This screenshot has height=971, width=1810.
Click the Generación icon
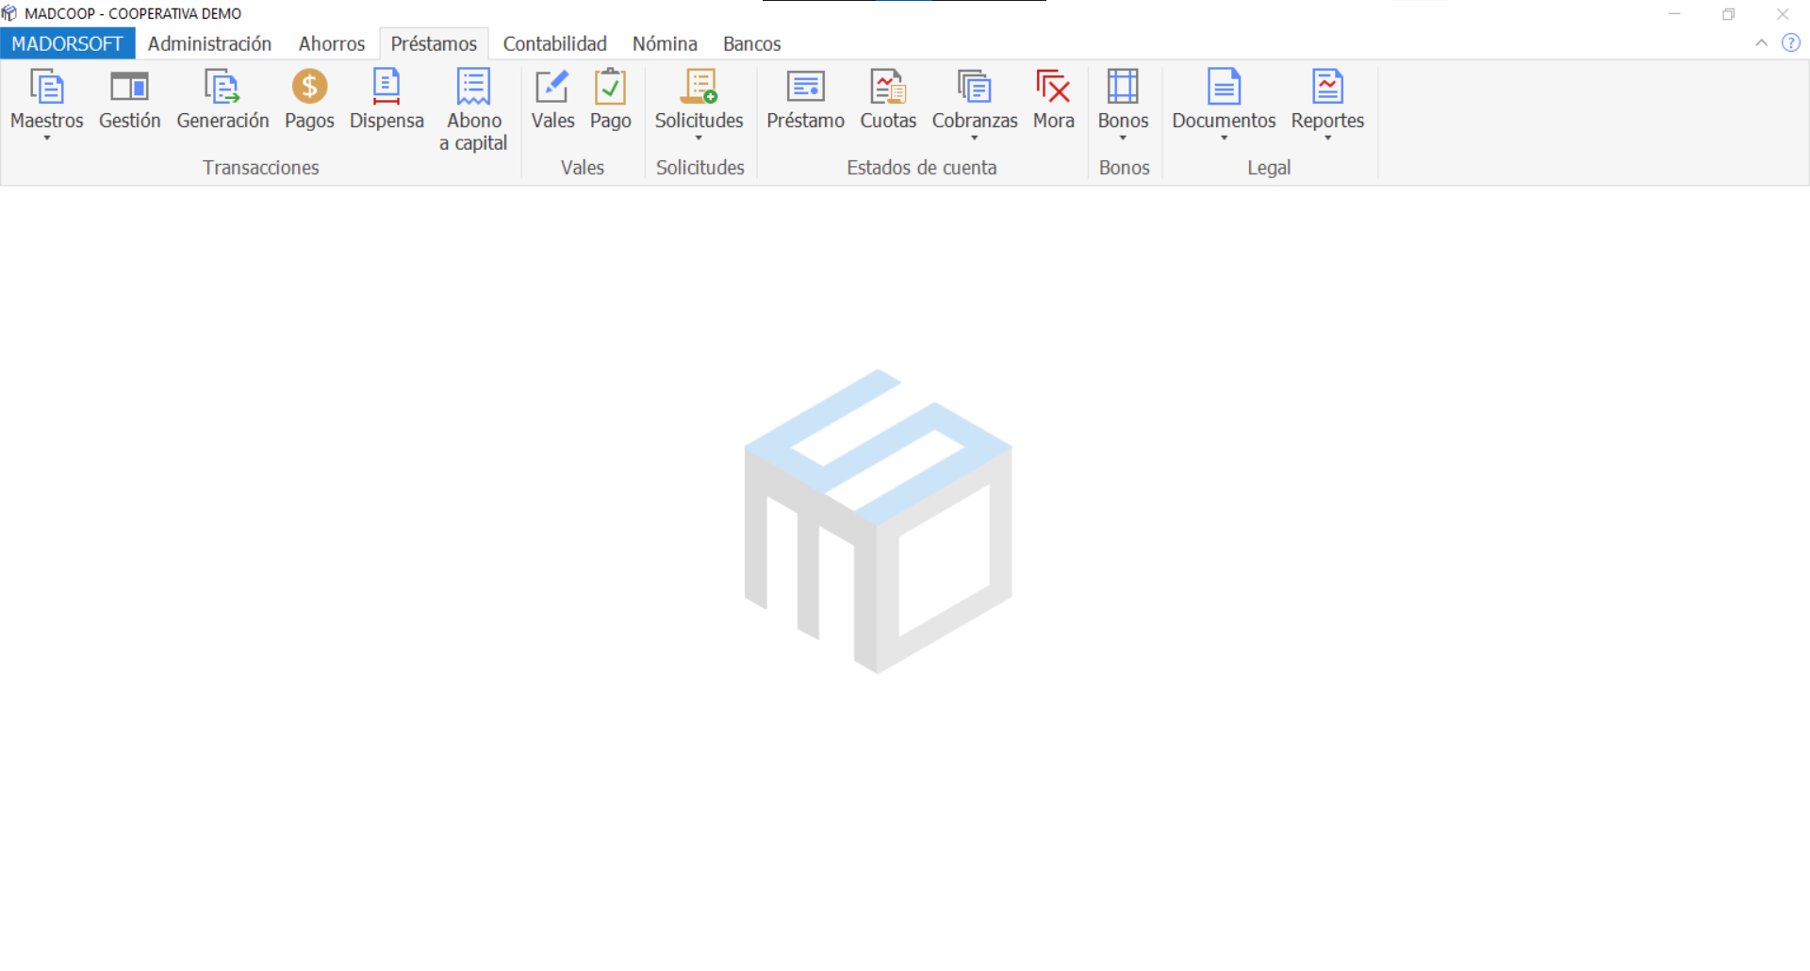222,99
